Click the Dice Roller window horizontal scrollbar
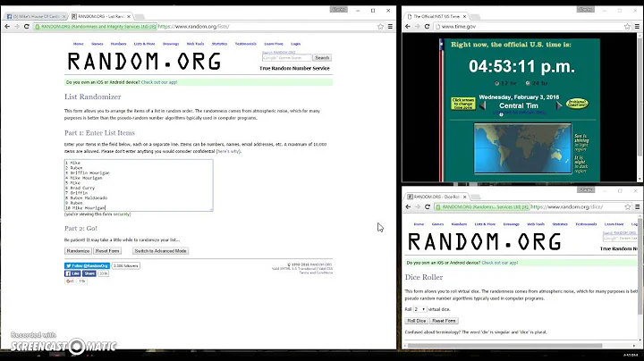This screenshot has width=644, height=361. click(504, 346)
